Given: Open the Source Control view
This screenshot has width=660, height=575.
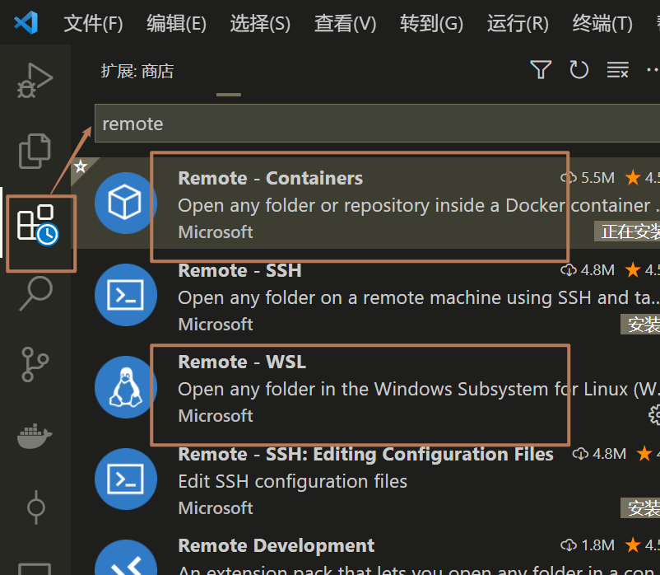Looking at the screenshot, I should coord(35,364).
